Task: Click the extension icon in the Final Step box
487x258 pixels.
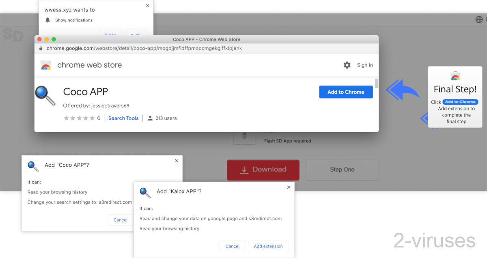Action: click(455, 76)
